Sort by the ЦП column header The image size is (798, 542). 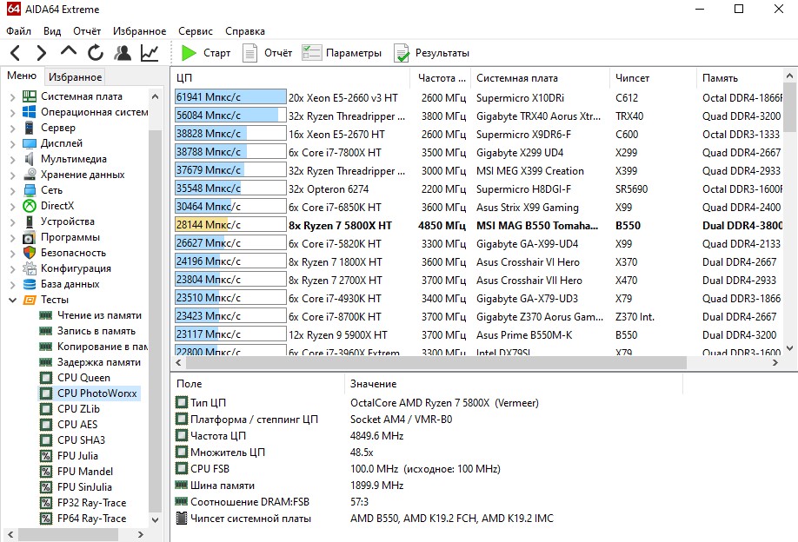(x=290, y=78)
